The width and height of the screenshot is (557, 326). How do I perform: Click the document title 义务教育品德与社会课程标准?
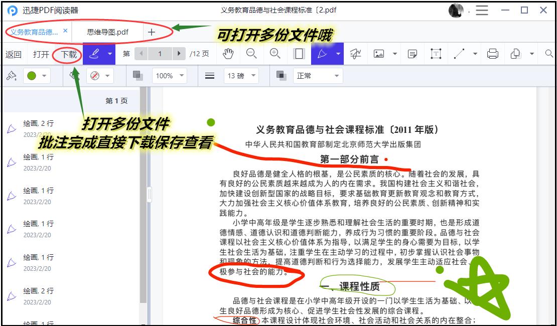click(347, 129)
